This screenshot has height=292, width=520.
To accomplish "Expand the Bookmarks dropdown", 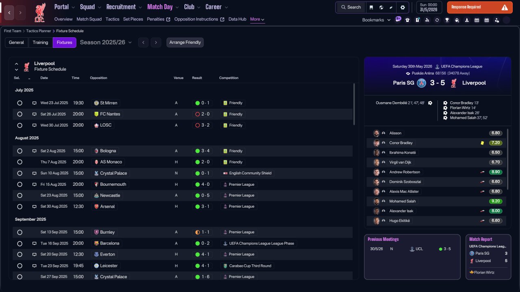I will click(376, 20).
